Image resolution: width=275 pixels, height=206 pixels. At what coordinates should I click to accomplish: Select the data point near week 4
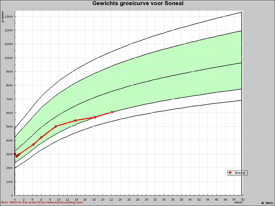tap(33, 145)
